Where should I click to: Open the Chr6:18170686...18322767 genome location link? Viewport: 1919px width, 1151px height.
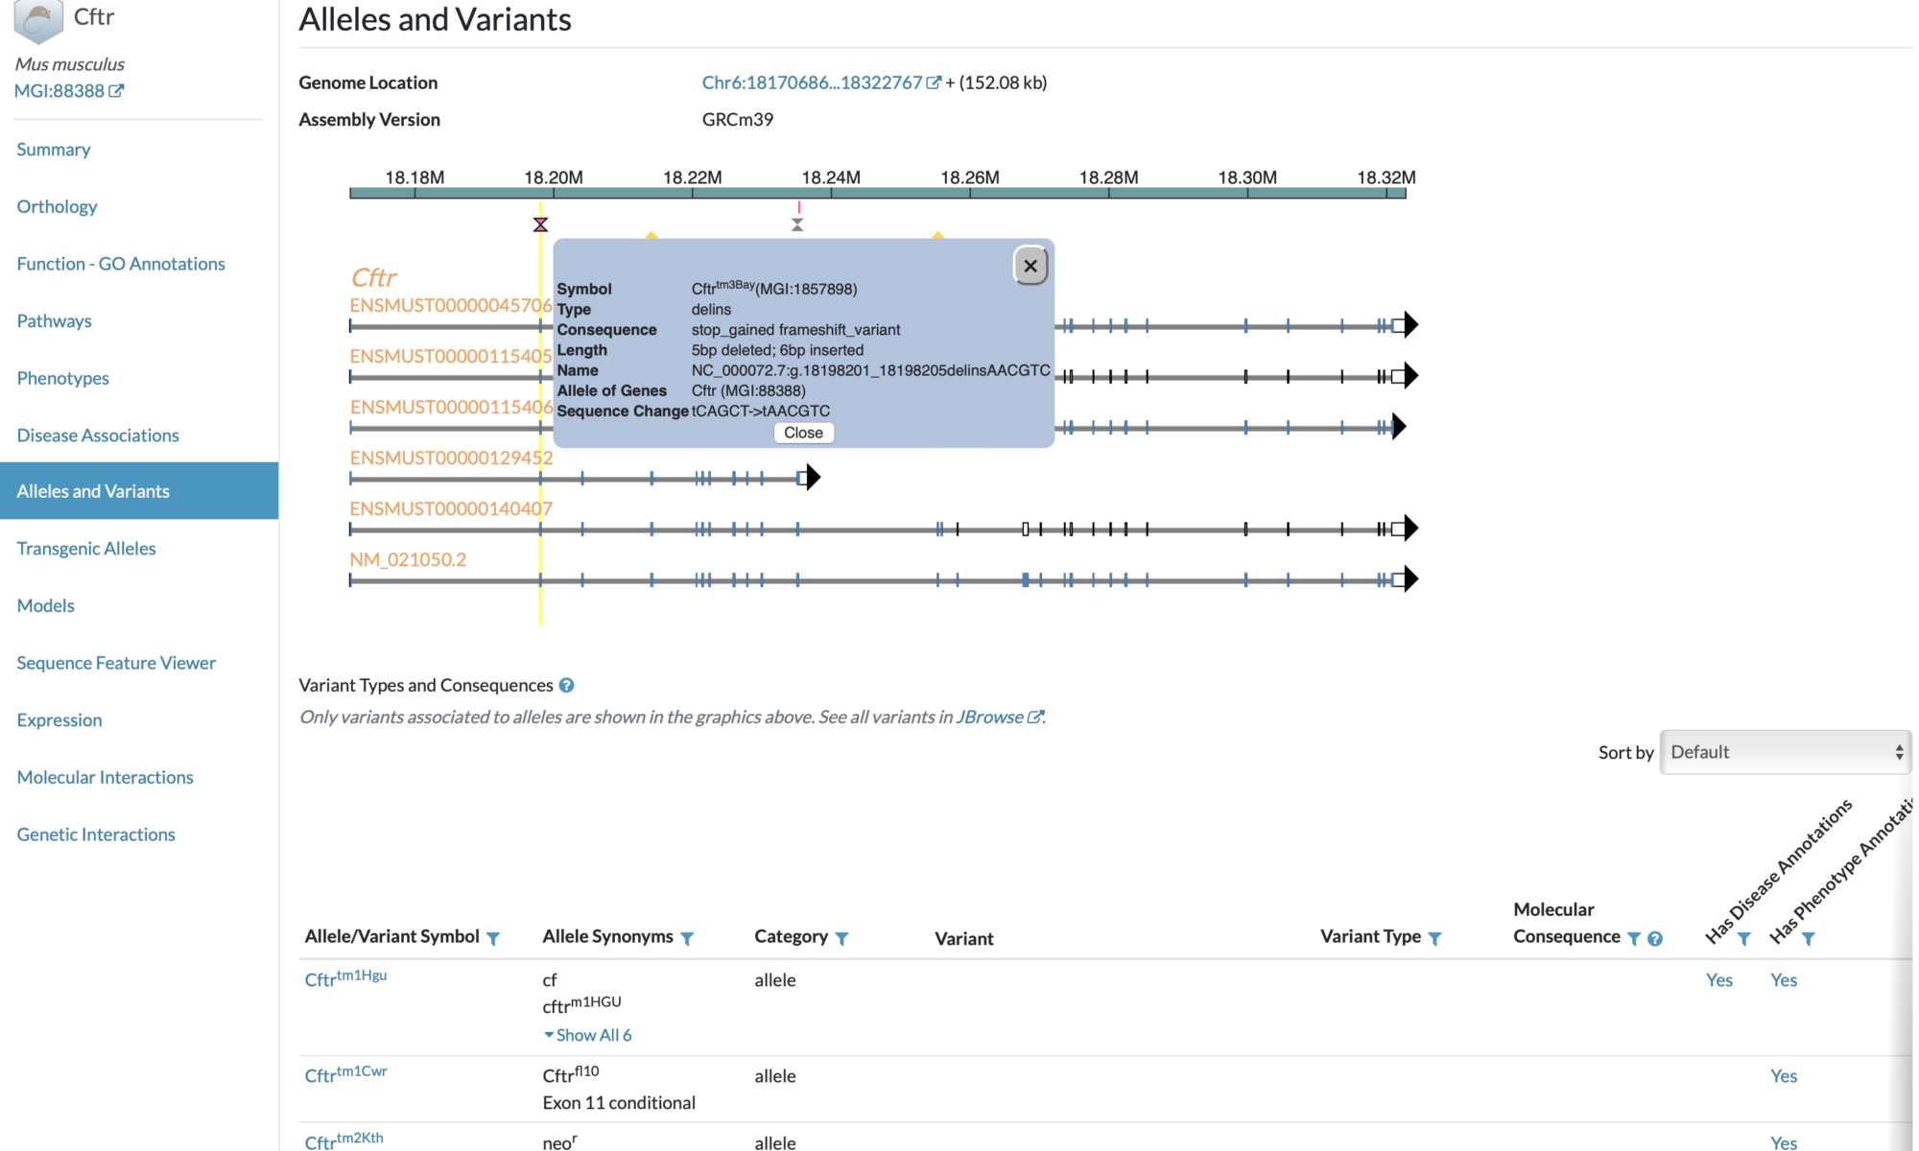coord(821,82)
